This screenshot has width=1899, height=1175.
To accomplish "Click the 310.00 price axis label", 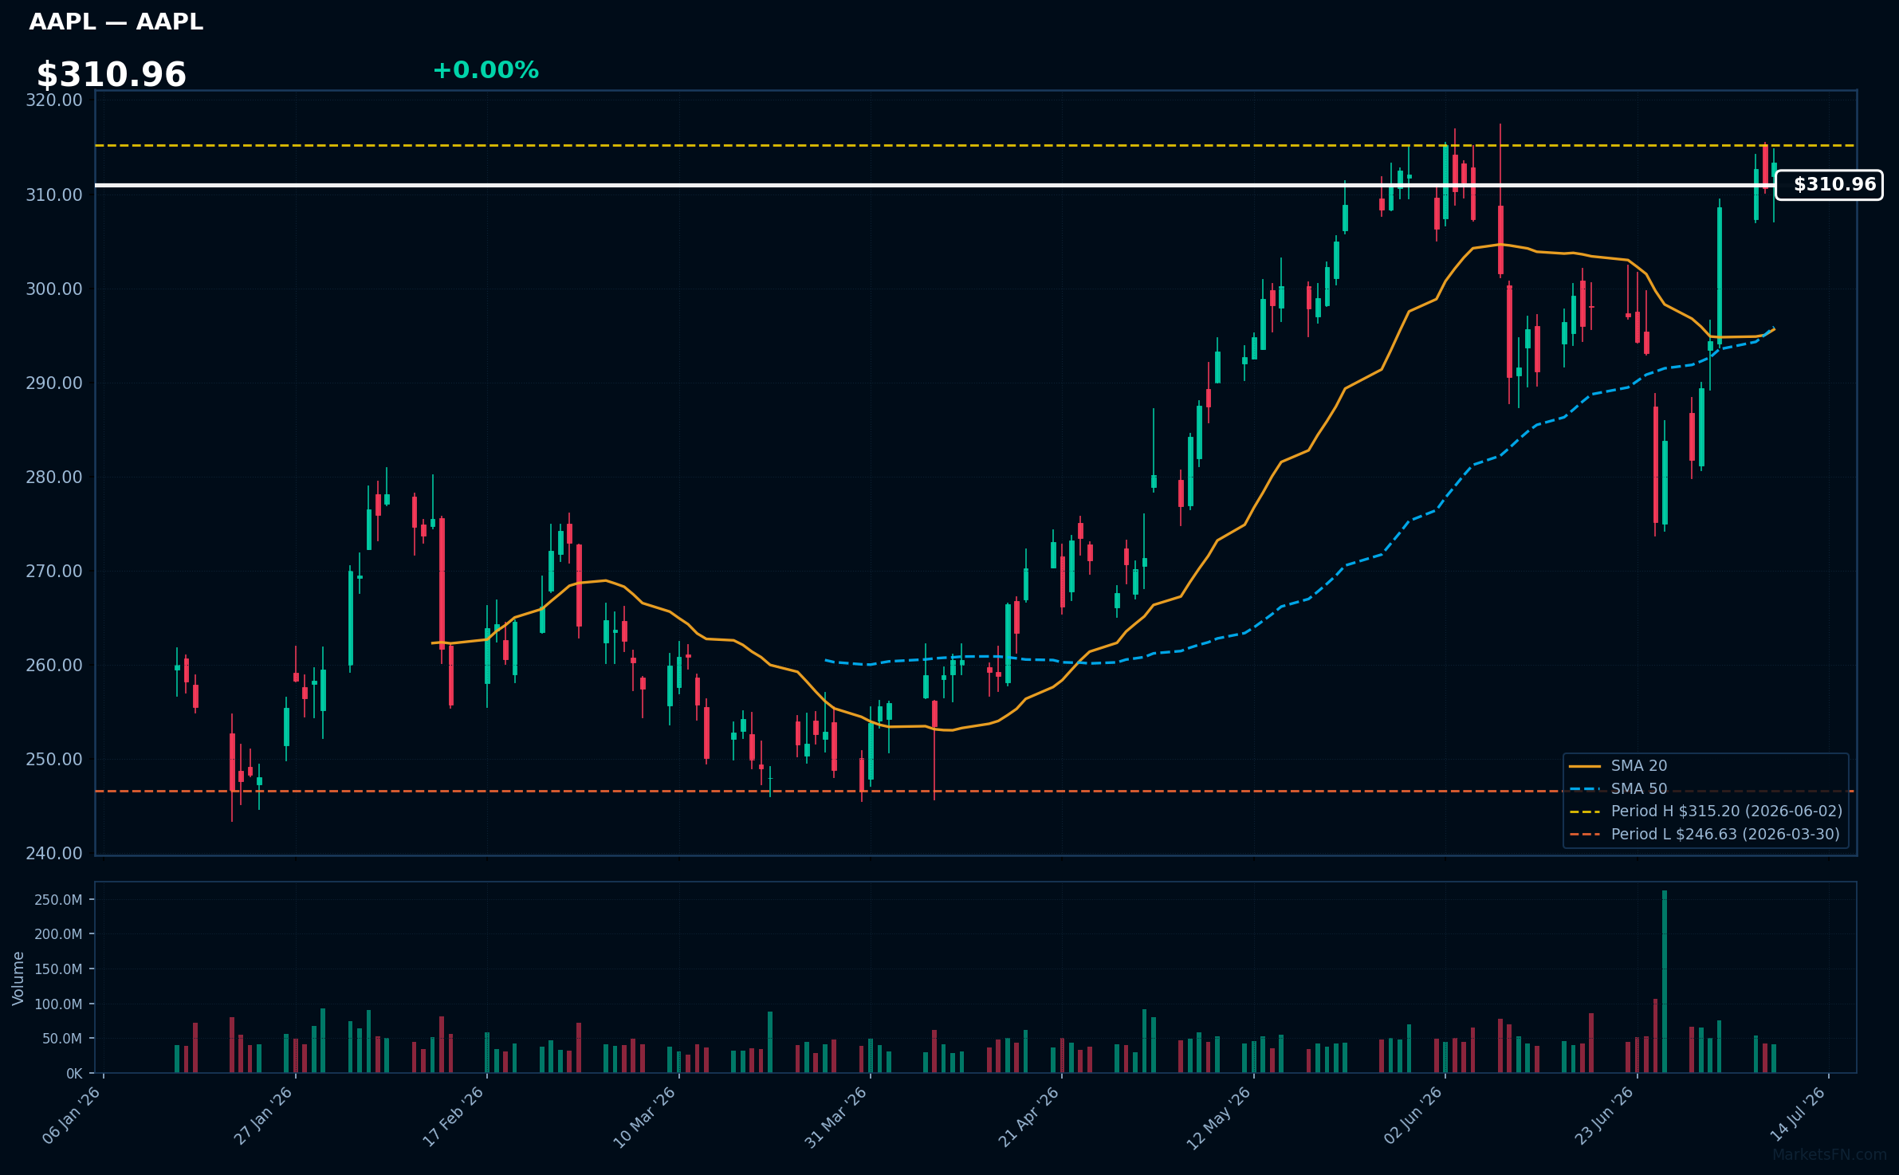I will point(54,195).
